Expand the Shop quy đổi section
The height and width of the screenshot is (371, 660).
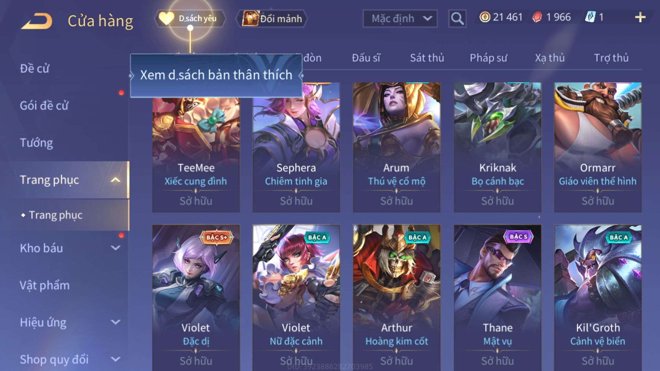pos(116,359)
